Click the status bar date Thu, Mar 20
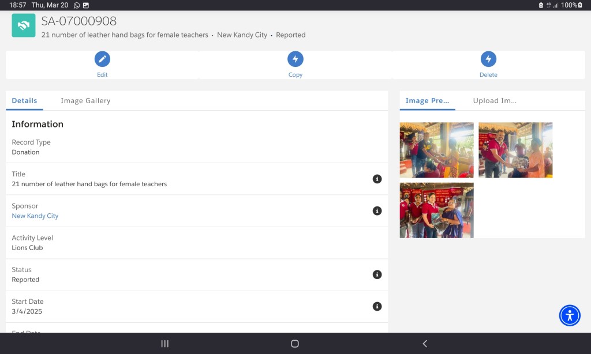This screenshot has height=354, width=591. tap(50, 5)
